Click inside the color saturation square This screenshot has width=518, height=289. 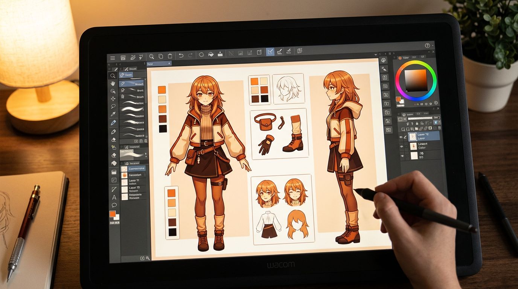(416, 81)
